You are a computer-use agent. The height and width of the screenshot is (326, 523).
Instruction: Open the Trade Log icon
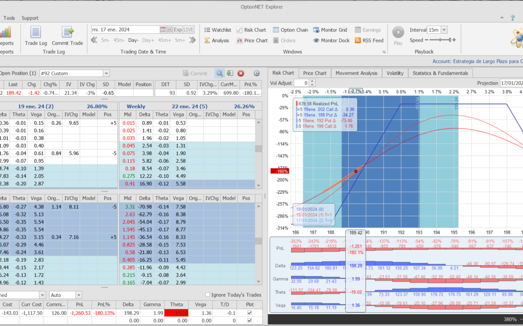35,33
